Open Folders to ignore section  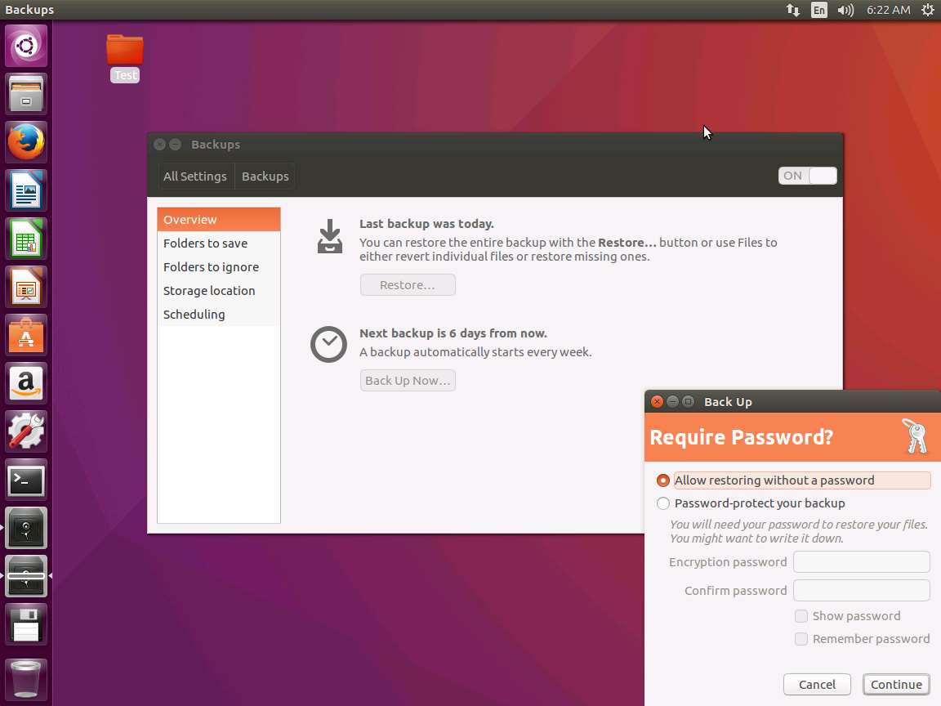(x=218, y=267)
